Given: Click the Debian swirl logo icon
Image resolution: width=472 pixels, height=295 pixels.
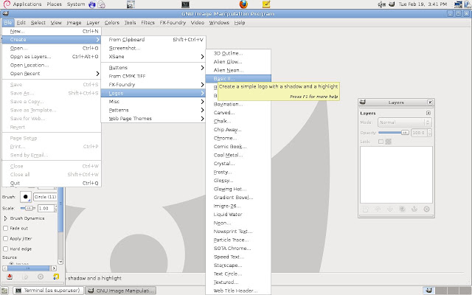Looking at the screenshot, I should point(7,4).
